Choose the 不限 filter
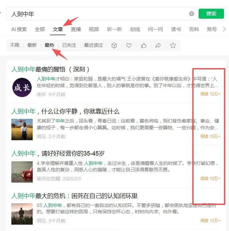The width and height of the screenshot is (229, 231). pos(15,45)
